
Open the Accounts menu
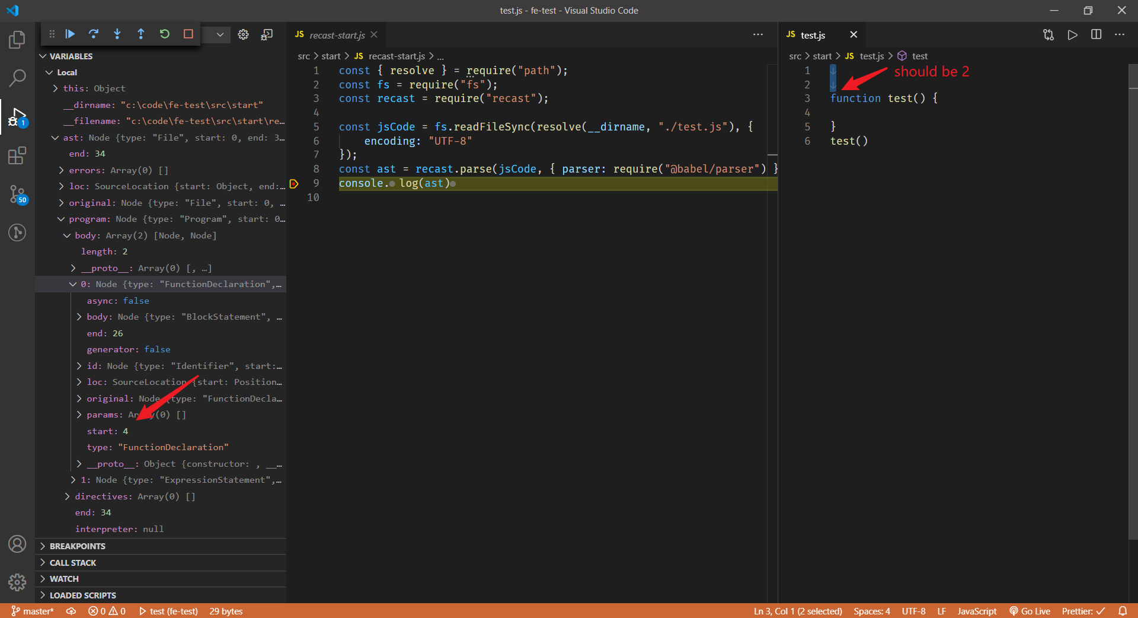point(17,544)
